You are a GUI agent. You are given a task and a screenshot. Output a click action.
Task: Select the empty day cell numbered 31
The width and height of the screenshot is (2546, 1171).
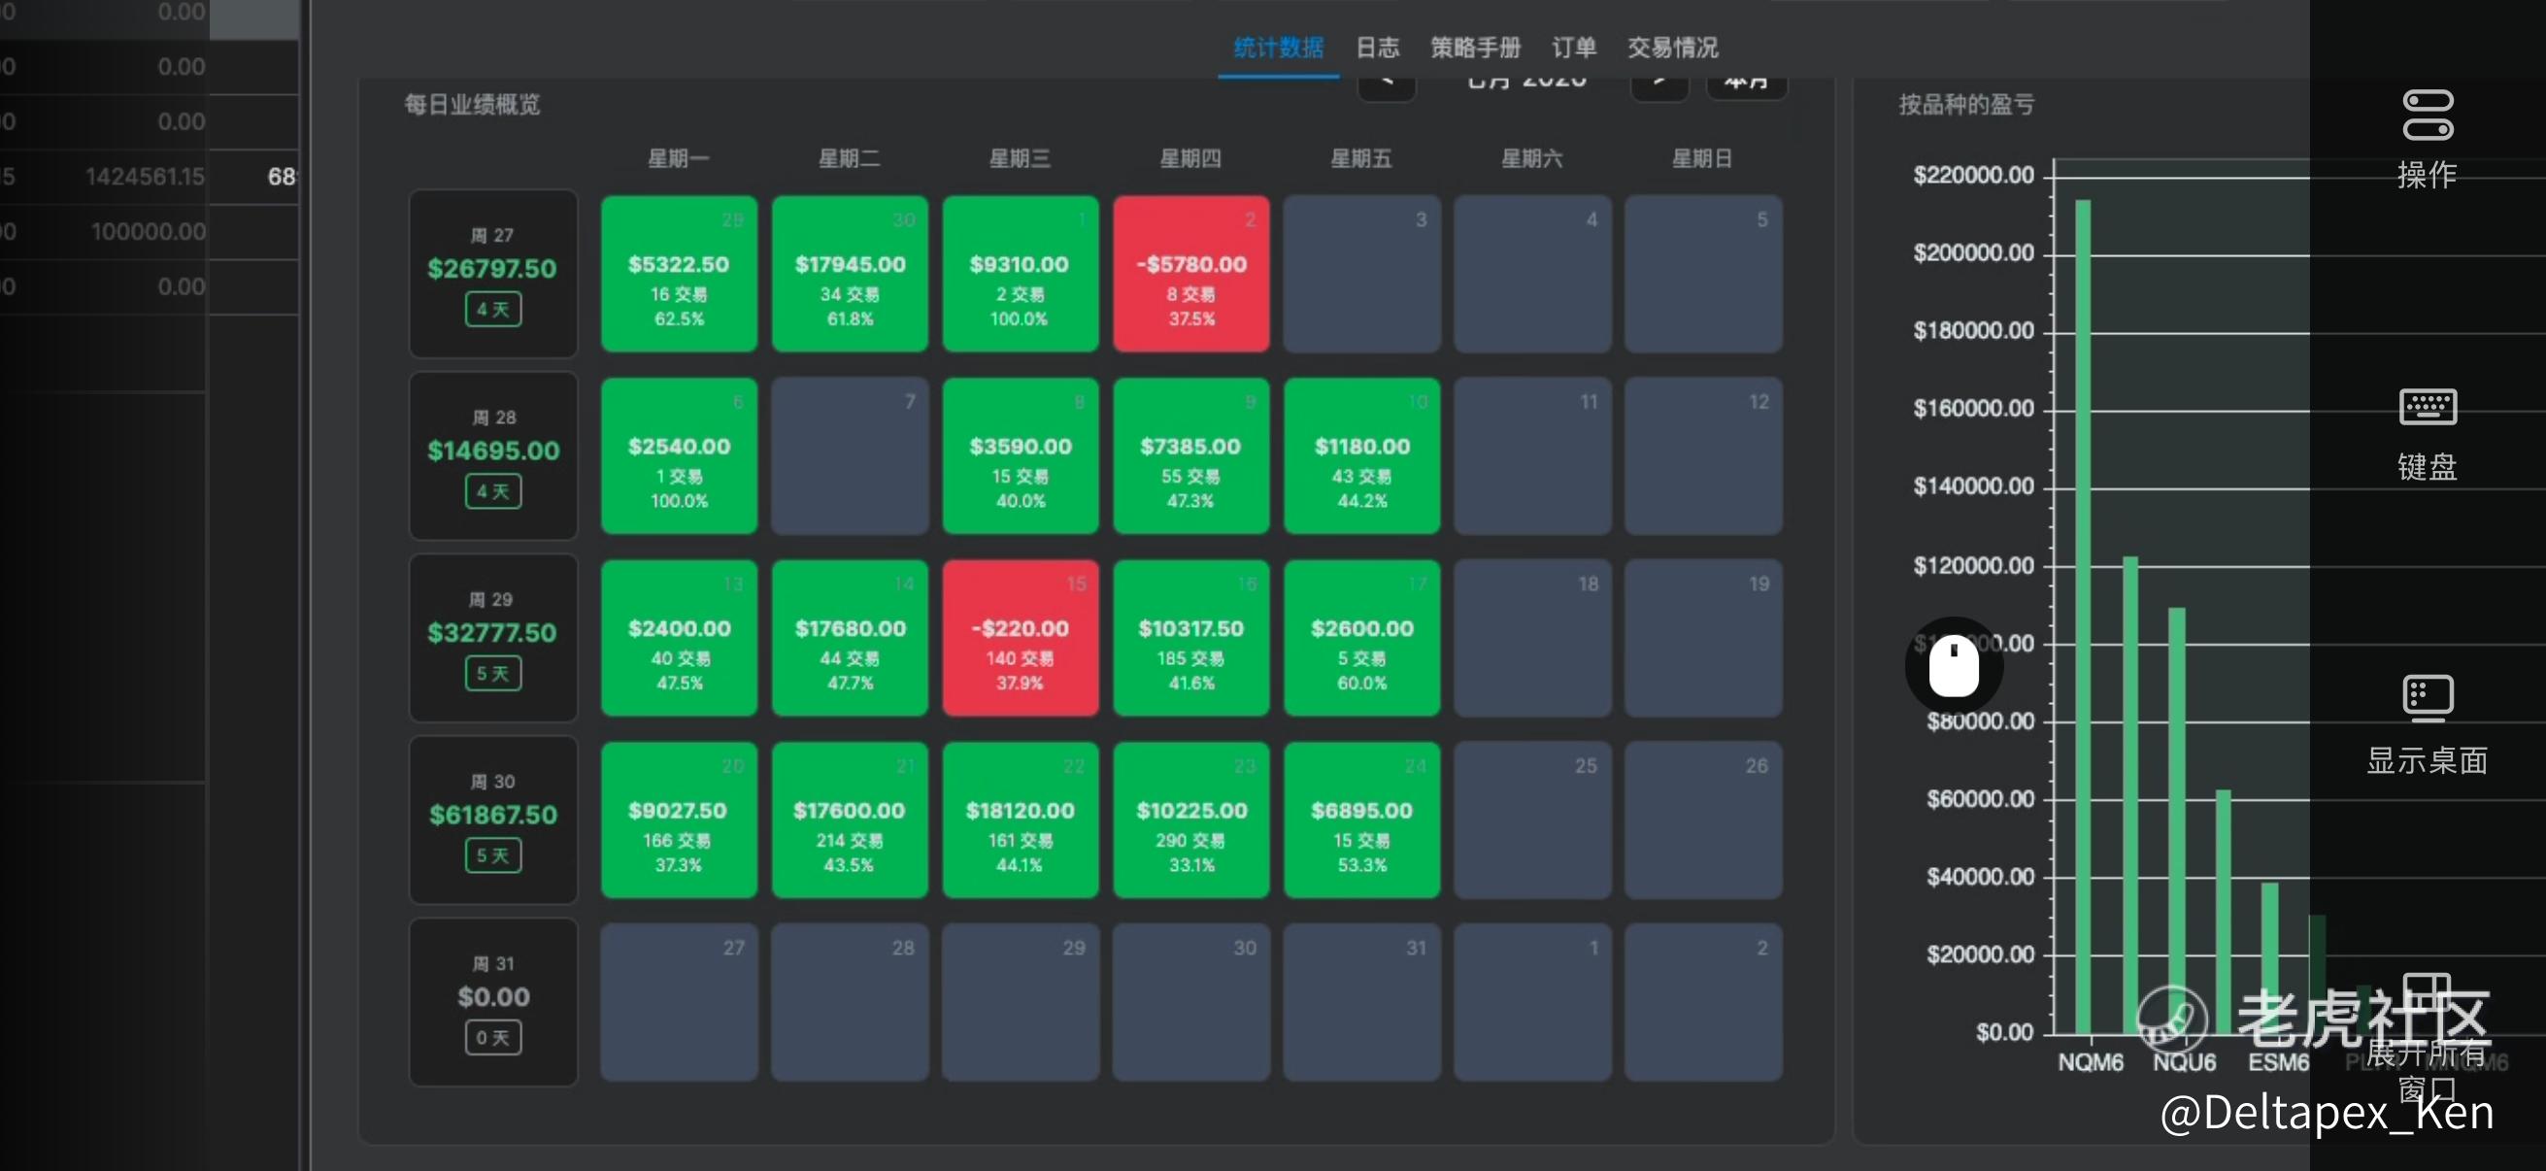(x=1362, y=1002)
